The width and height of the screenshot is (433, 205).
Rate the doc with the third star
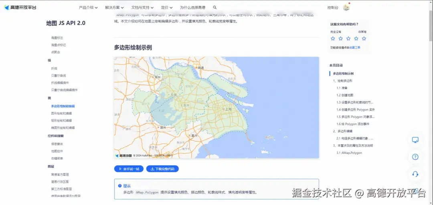(348, 38)
